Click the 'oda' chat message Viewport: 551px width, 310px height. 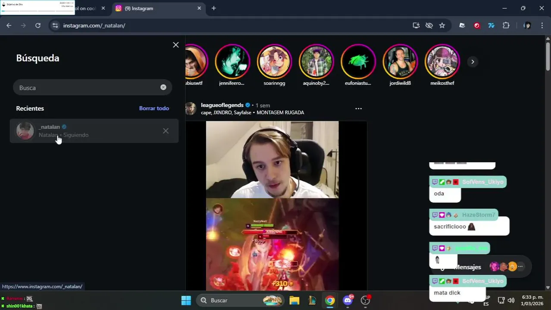click(x=445, y=194)
